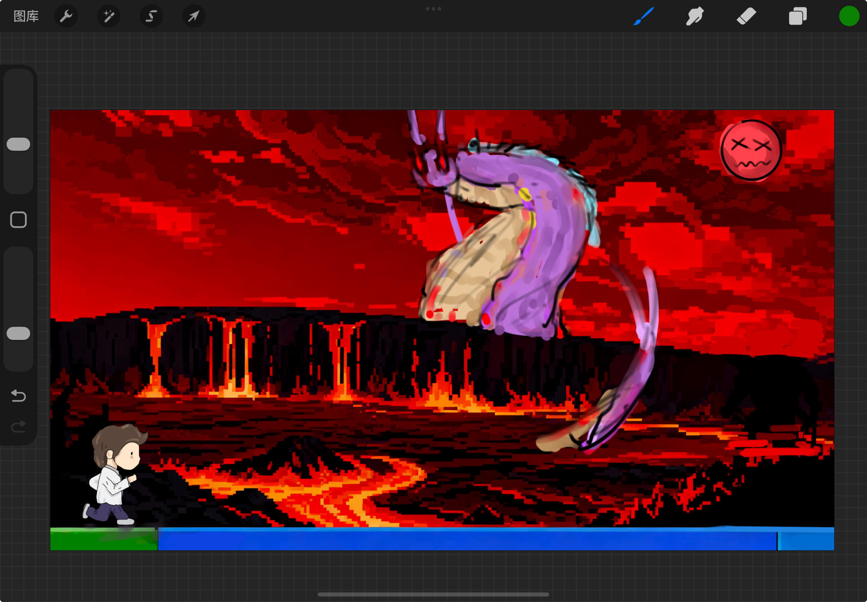Undo the last stroke

tap(18, 396)
